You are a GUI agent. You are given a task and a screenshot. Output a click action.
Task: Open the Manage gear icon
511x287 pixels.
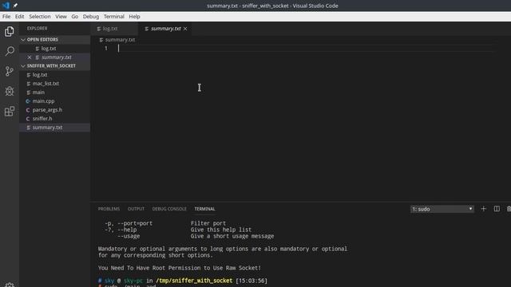(x=10, y=285)
